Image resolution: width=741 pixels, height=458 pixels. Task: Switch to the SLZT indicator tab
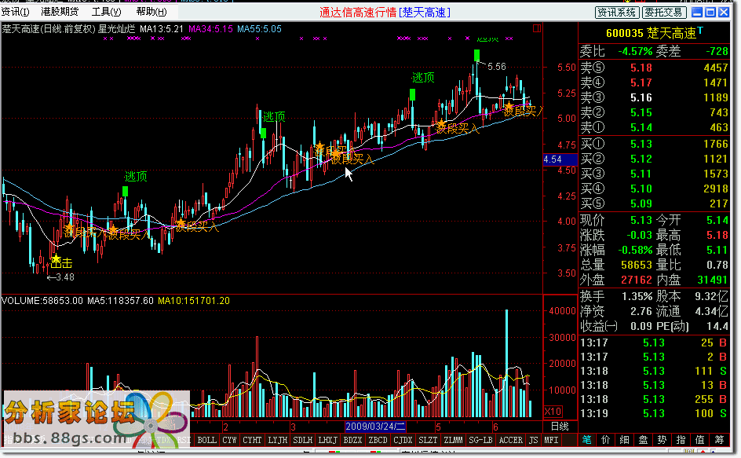(x=428, y=440)
